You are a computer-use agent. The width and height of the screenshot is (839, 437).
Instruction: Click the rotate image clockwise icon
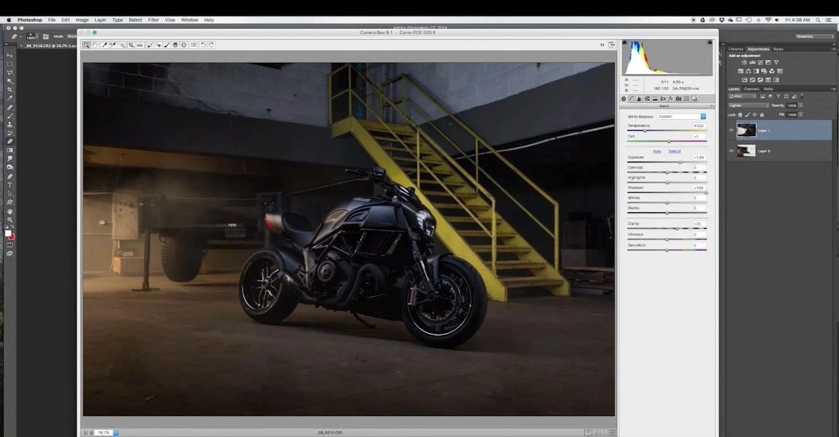coord(212,45)
